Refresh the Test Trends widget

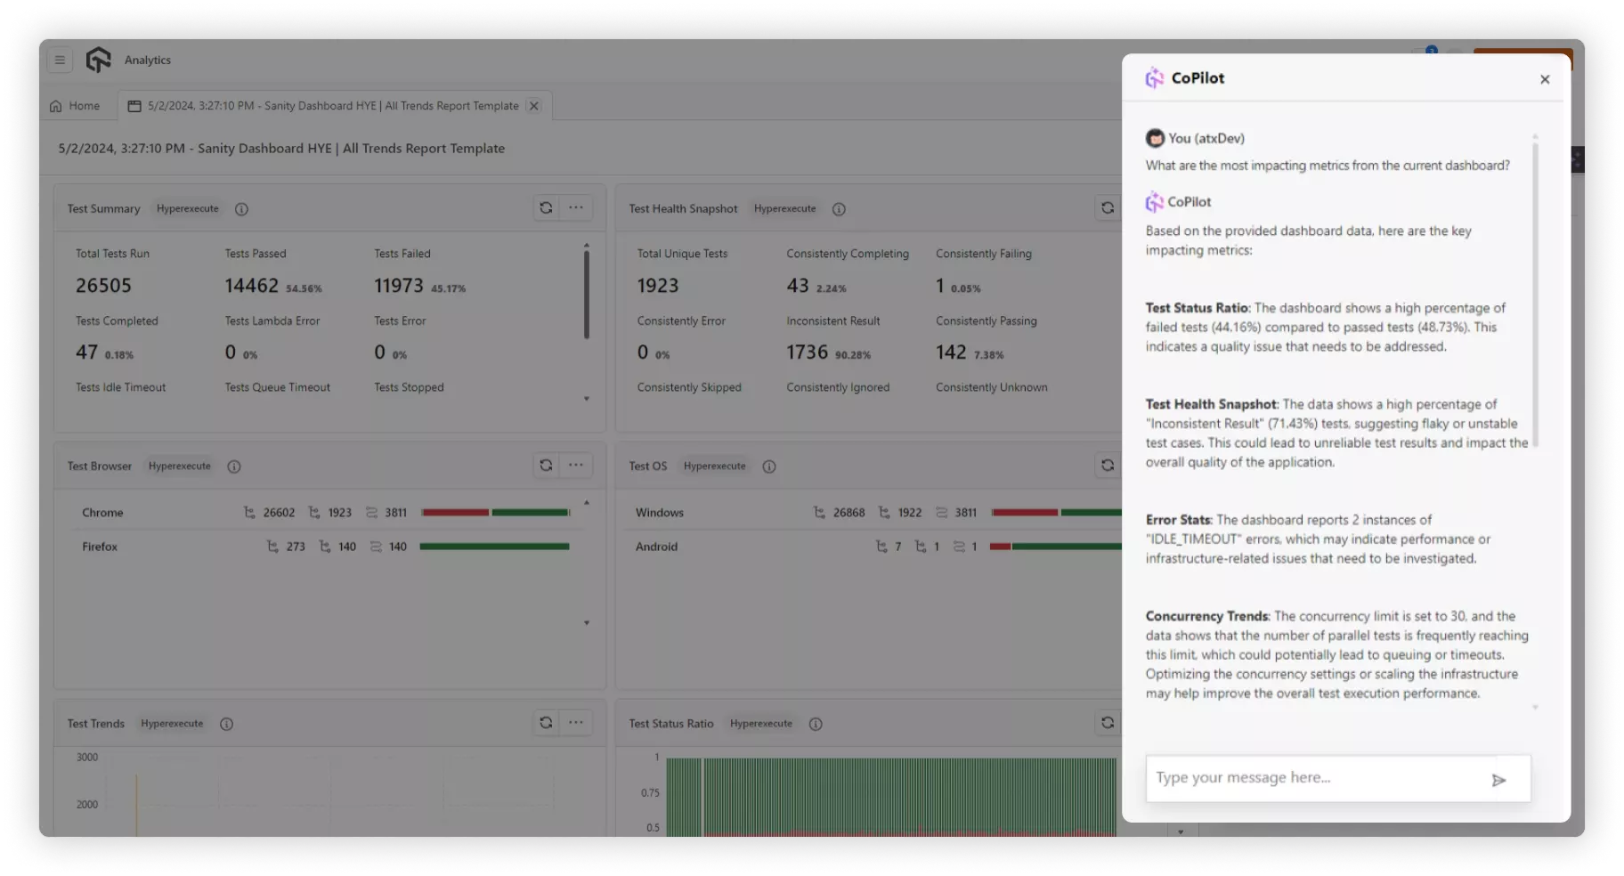546,722
